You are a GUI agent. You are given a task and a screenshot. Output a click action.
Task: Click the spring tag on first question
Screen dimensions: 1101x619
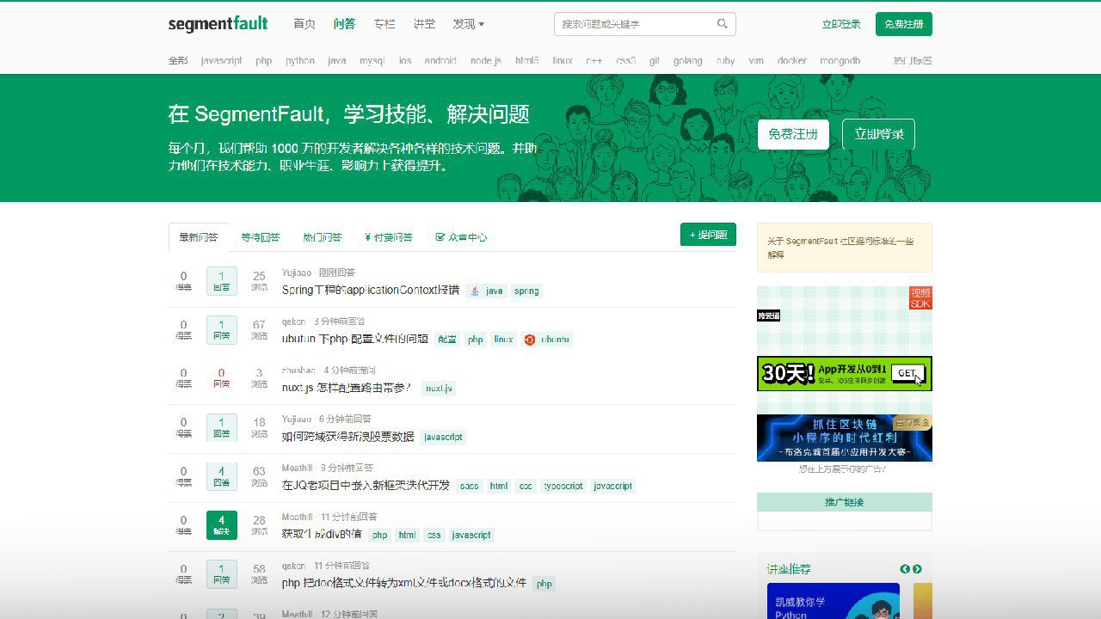coord(526,291)
